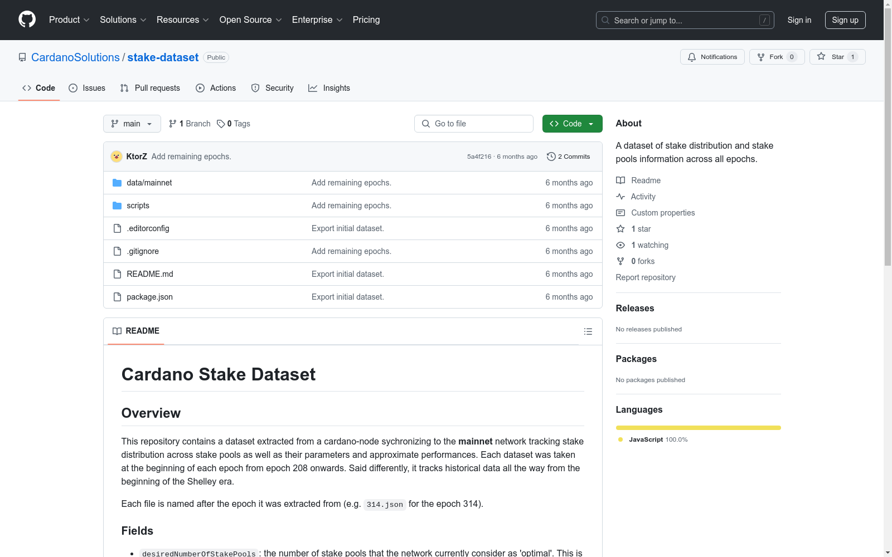
Task: Click the star icon next to 1 star
Action: 620,229
